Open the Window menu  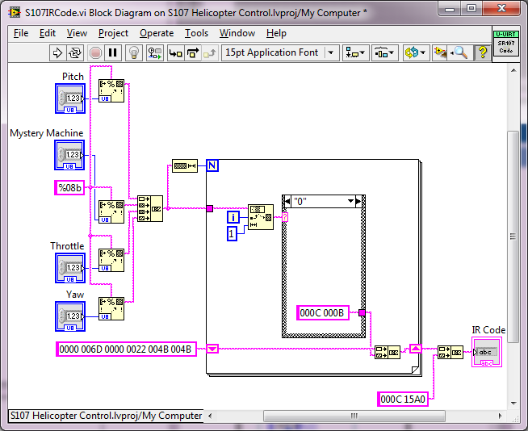[x=237, y=33]
